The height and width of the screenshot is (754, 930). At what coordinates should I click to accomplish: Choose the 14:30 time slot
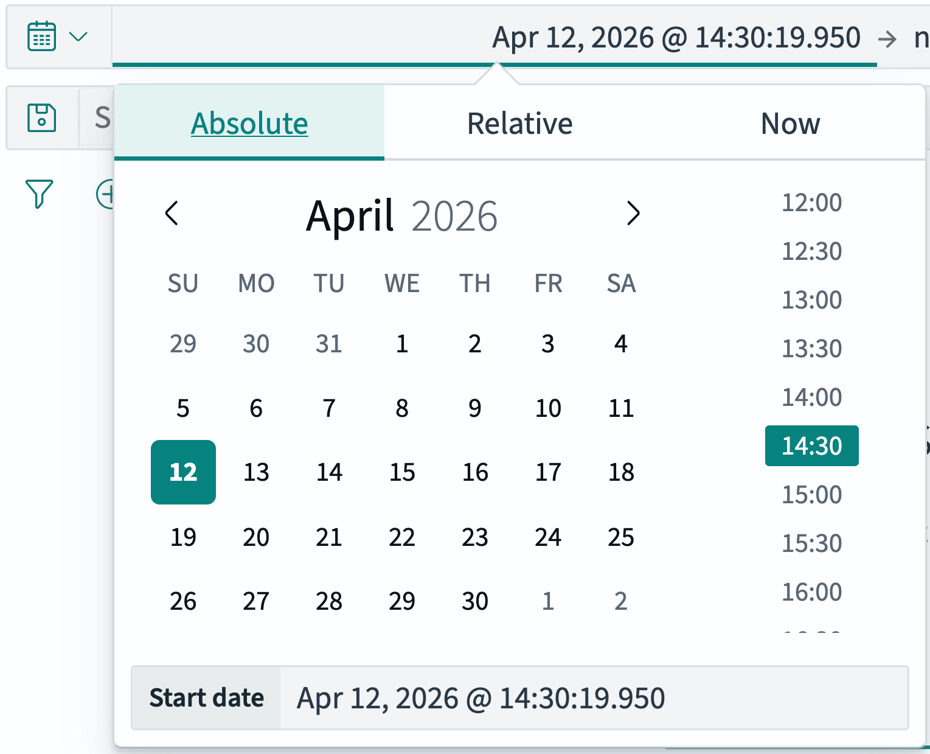pyautogui.click(x=811, y=446)
